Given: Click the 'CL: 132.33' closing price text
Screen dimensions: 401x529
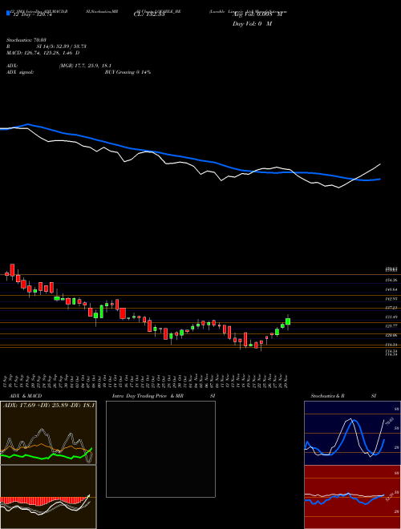Looking at the screenshot, I should (148, 15).
